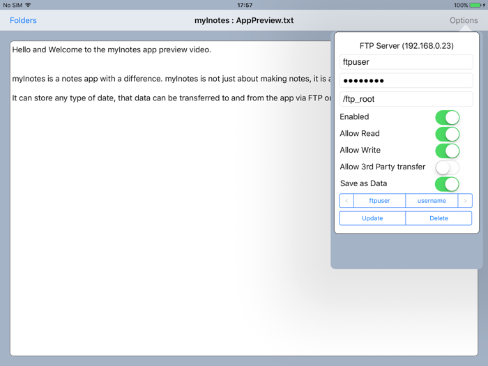Tap the battery status icon
Screen dimensions: 488x366
(475, 5)
